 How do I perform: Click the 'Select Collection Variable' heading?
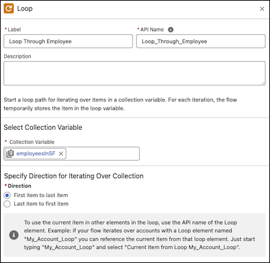click(43, 127)
